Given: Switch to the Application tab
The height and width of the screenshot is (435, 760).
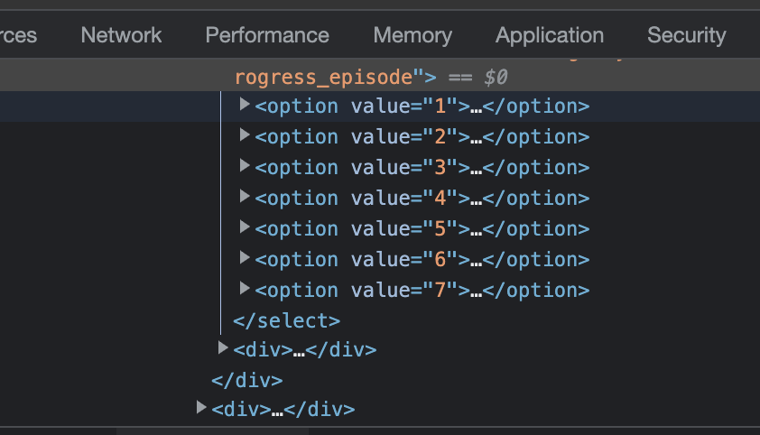Looking at the screenshot, I should point(549,35).
